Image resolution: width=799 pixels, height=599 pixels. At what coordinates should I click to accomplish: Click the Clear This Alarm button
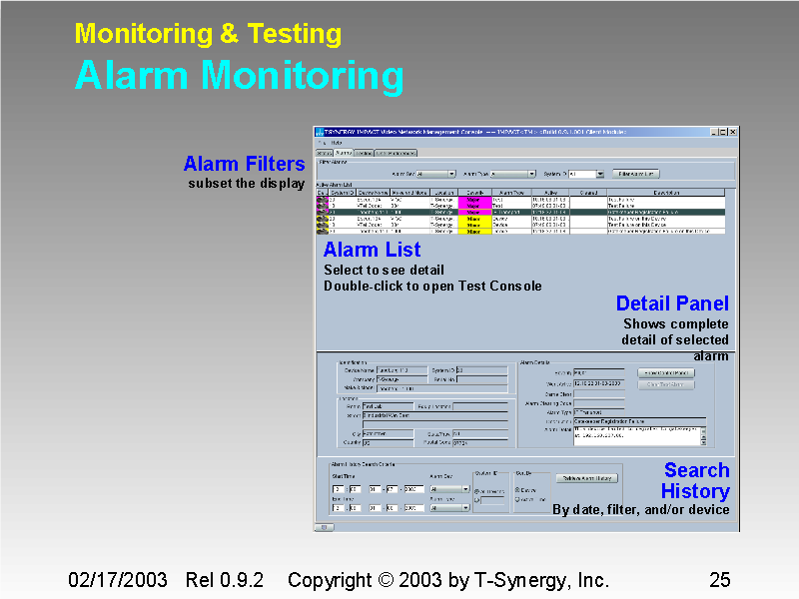coord(667,384)
